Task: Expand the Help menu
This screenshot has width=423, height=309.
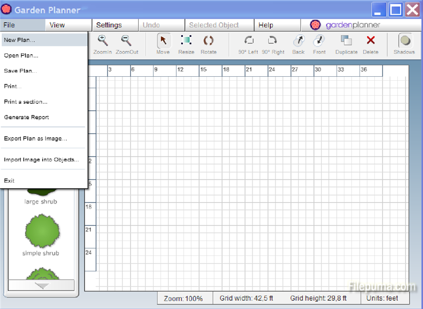Action: 266,25
